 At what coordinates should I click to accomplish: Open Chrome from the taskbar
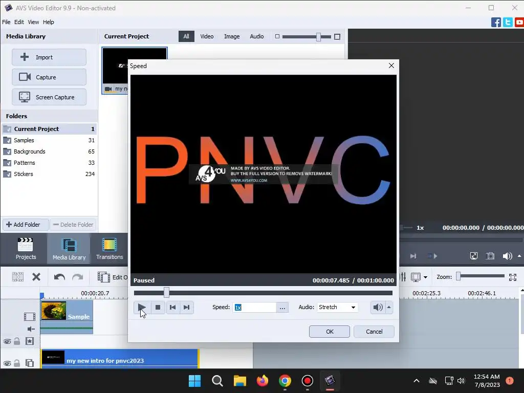pos(285,381)
